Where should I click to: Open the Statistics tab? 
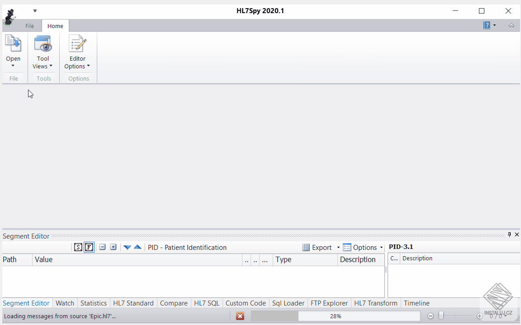pyautogui.click(x=93, y=303)
